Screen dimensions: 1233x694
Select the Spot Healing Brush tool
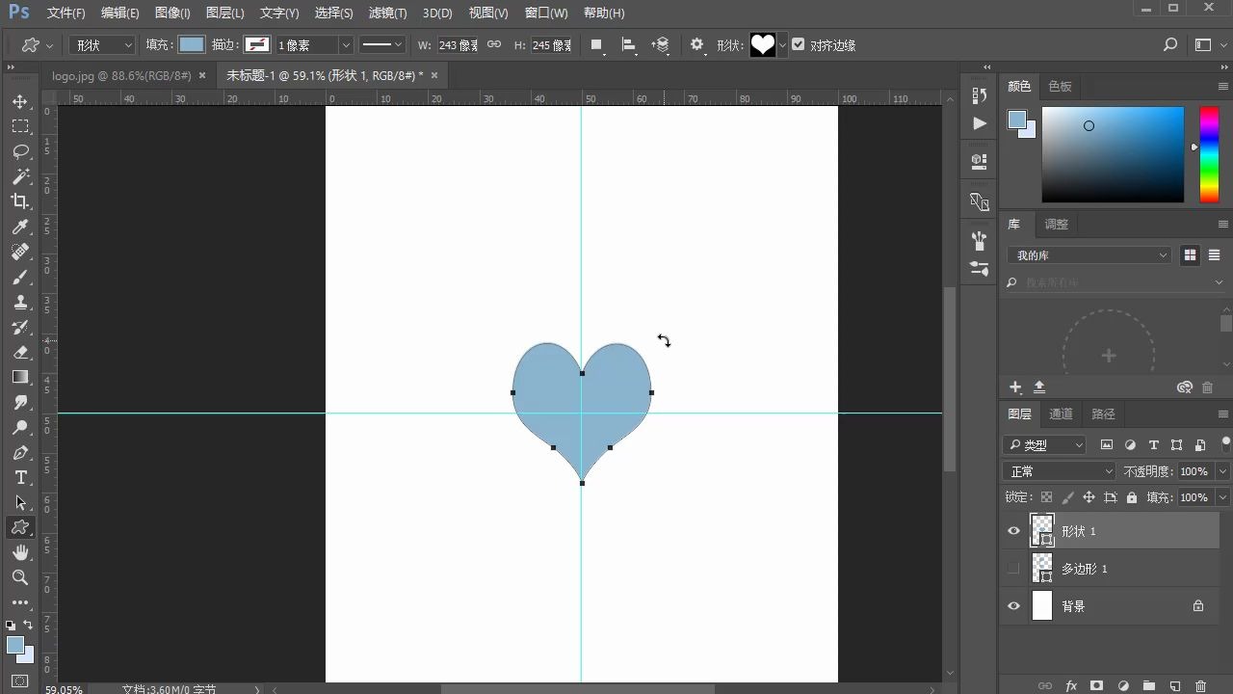click(x=20, y=252)
